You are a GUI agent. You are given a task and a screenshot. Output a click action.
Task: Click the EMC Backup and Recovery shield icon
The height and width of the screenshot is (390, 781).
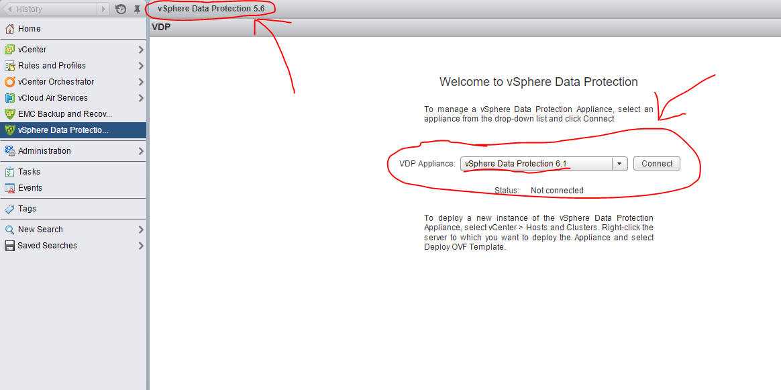(x=9, y=114)
